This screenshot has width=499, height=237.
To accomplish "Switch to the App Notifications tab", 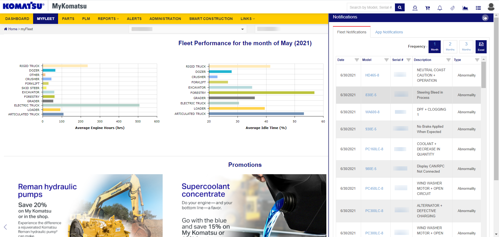I will (x=389, y=32).
